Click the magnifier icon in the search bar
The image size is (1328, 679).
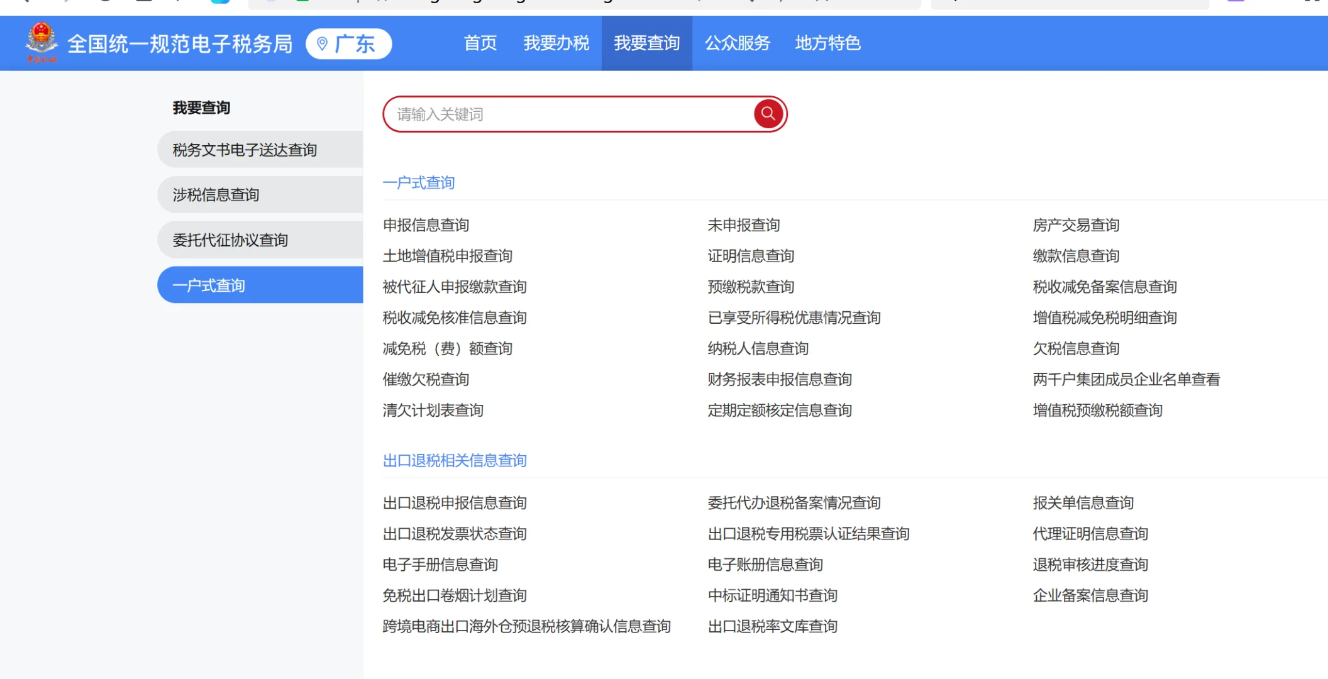click(767, 114)
